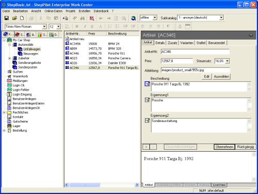Click the window layout icon after anchor
The width and height of the screenshot is (258, 194).
(188, 26)
